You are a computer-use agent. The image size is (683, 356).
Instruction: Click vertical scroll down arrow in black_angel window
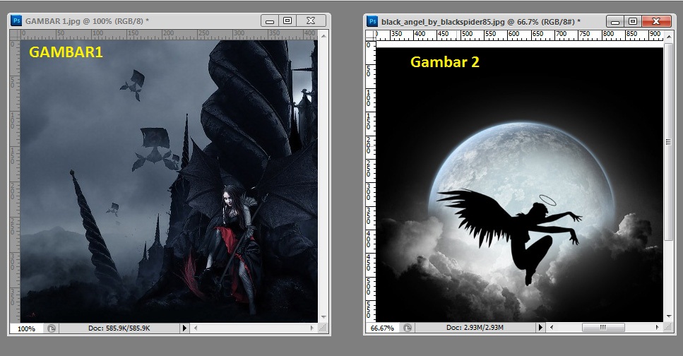tap(669, 316)
